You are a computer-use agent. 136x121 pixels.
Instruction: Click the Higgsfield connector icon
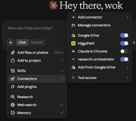(x=73, y=43)
